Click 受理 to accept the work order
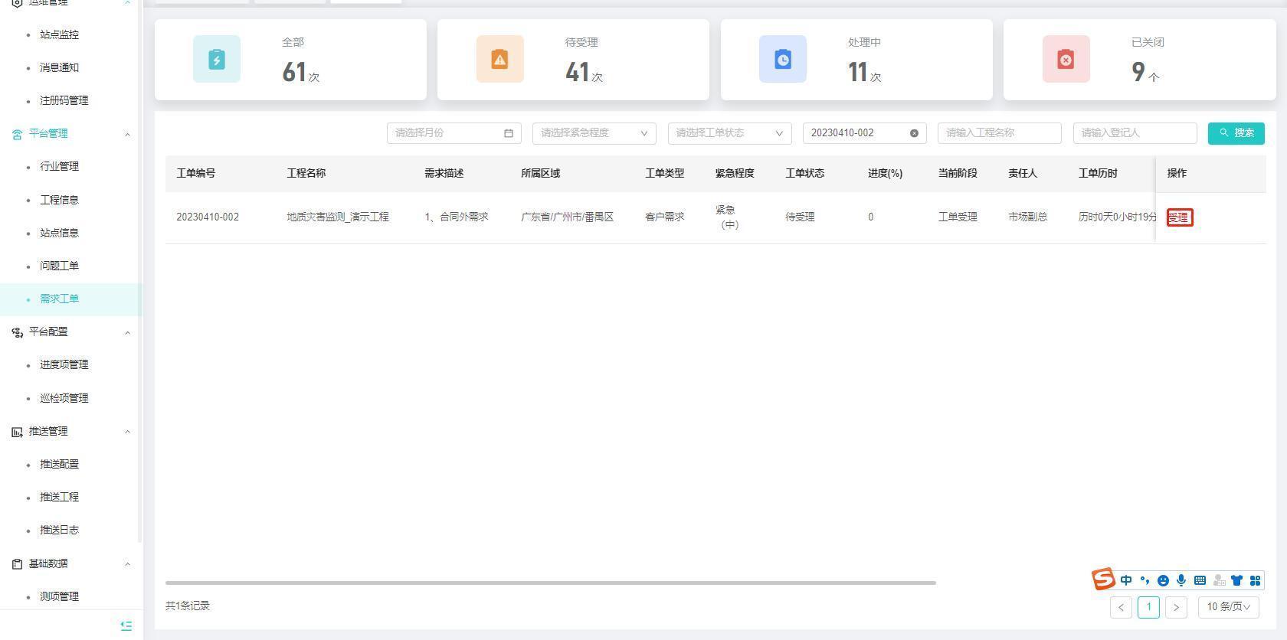The image size is (1287, 640). [x=1179, y=217]
